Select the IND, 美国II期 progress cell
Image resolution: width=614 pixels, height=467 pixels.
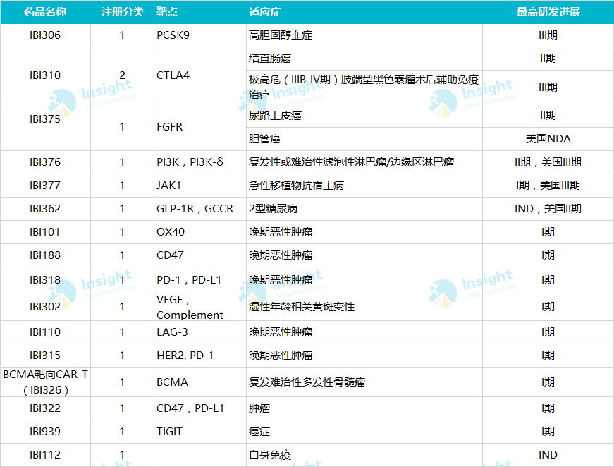(x=548, y=209)
